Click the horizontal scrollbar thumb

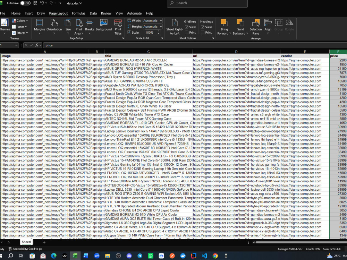tap(301, 242)
